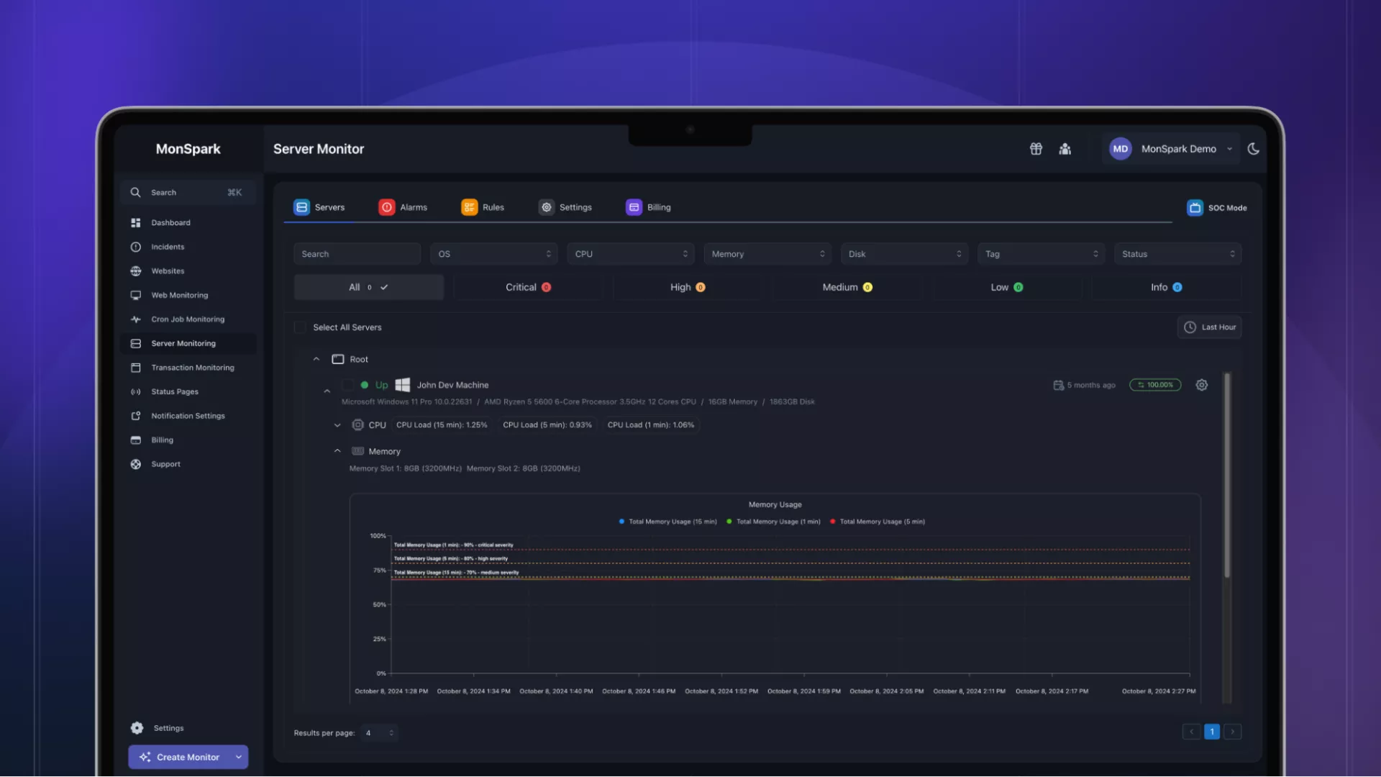Screen dimensions: 1381x777
Task: Enable SOC Mode
Action: tap(1217, 208)
